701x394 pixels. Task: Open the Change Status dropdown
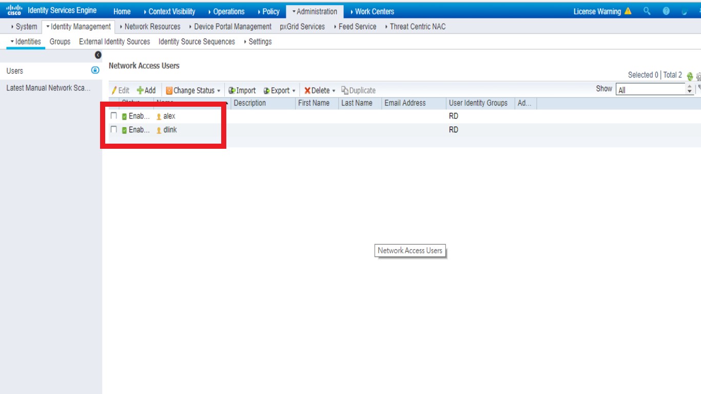point(193,90)
